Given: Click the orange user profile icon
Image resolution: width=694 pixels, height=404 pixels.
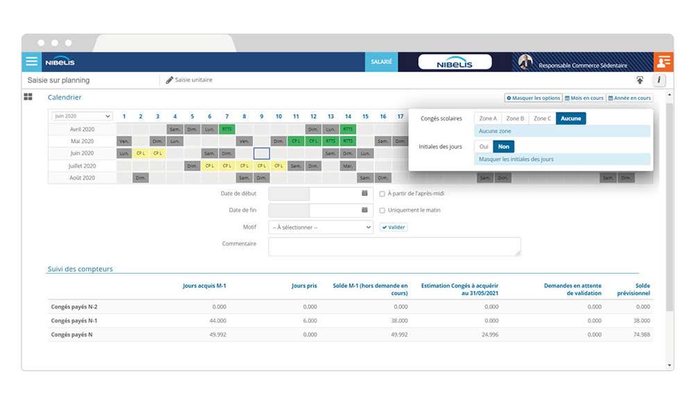Looking at the screenshot, I should [663, 62].
